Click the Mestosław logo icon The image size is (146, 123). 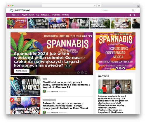[12, 10]
